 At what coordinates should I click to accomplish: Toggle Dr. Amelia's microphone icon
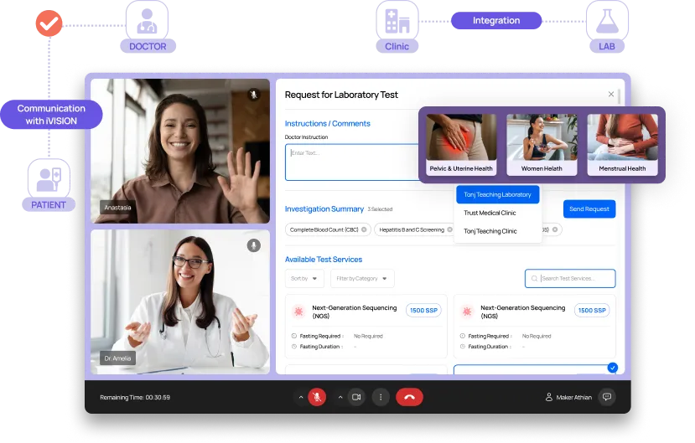pyautogui.click(x=253, y=245)
